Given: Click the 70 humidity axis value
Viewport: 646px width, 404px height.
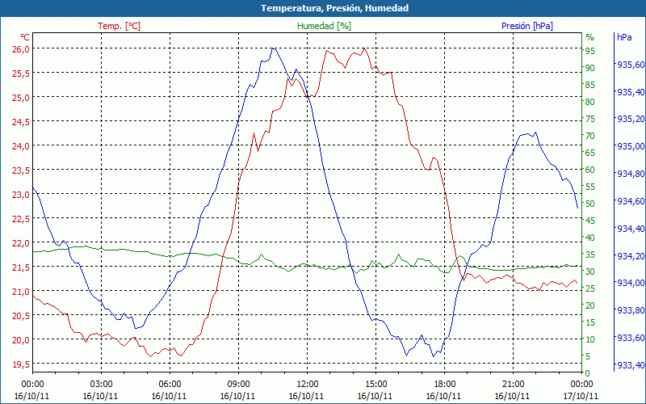Looking at the screenshot, I should 590,136.
